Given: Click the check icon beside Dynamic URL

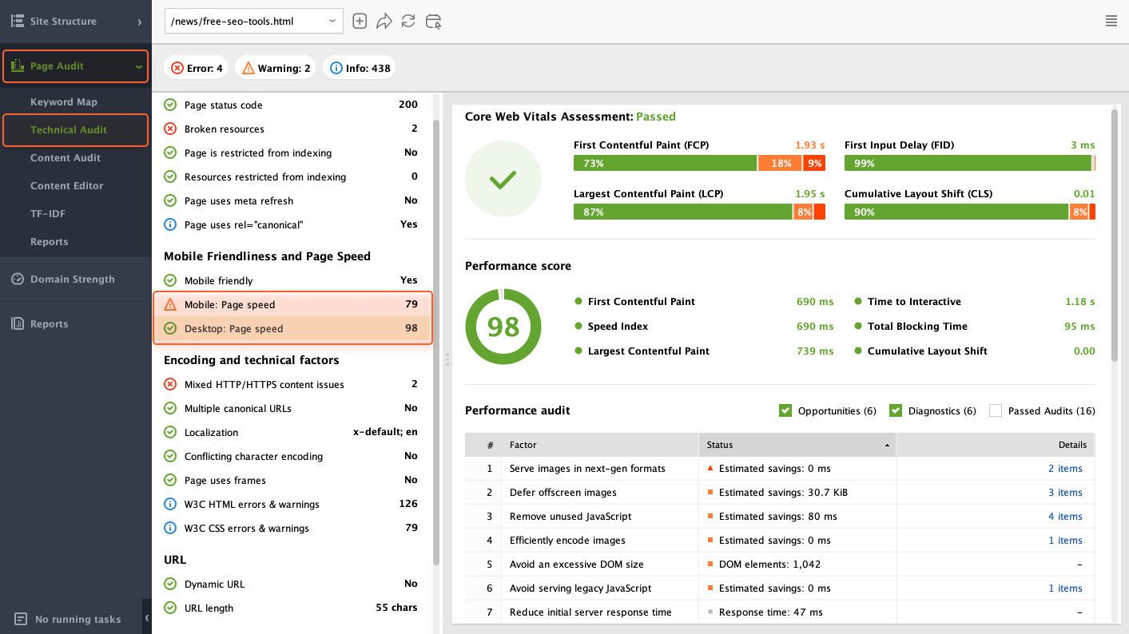Looking at the screenshot, I should 170,584.
